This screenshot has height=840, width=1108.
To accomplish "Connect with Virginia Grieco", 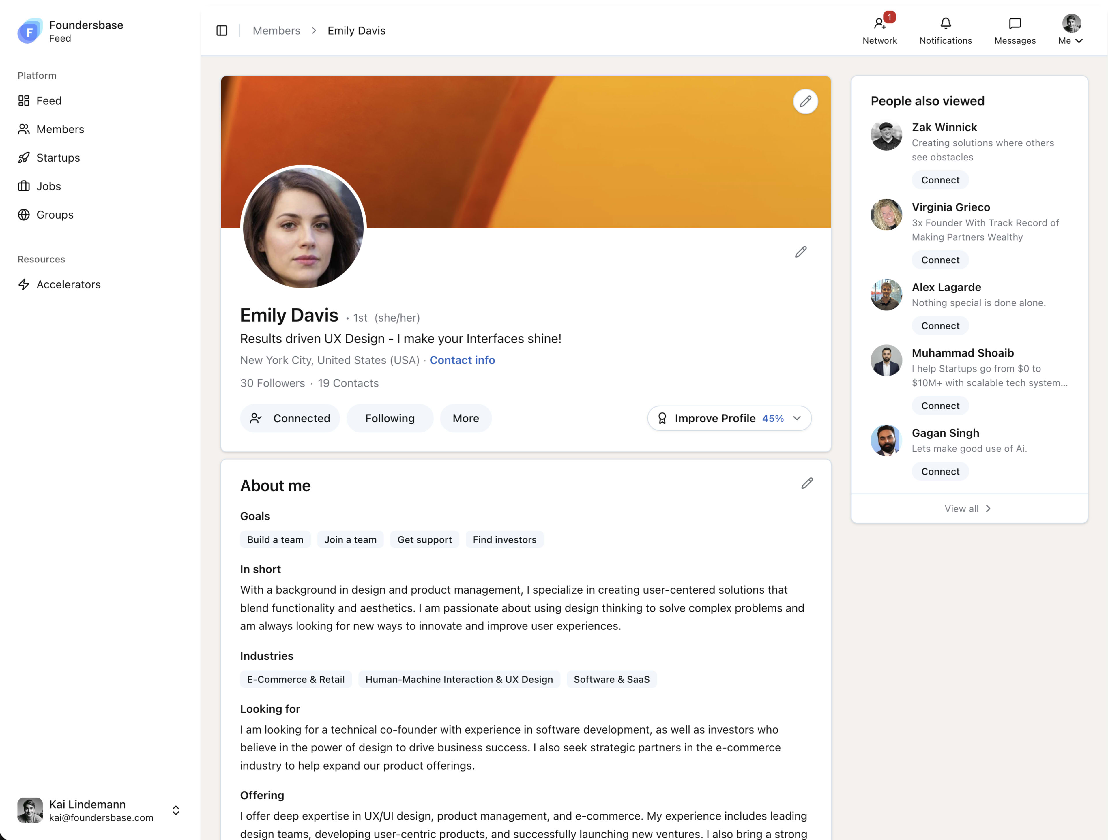I will 940,260.
